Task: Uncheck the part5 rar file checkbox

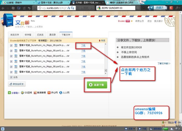Action: [11, 56]
